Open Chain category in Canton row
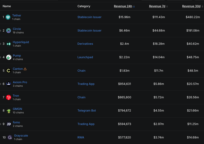Screen dimensions: 204x144 [81, 71]
